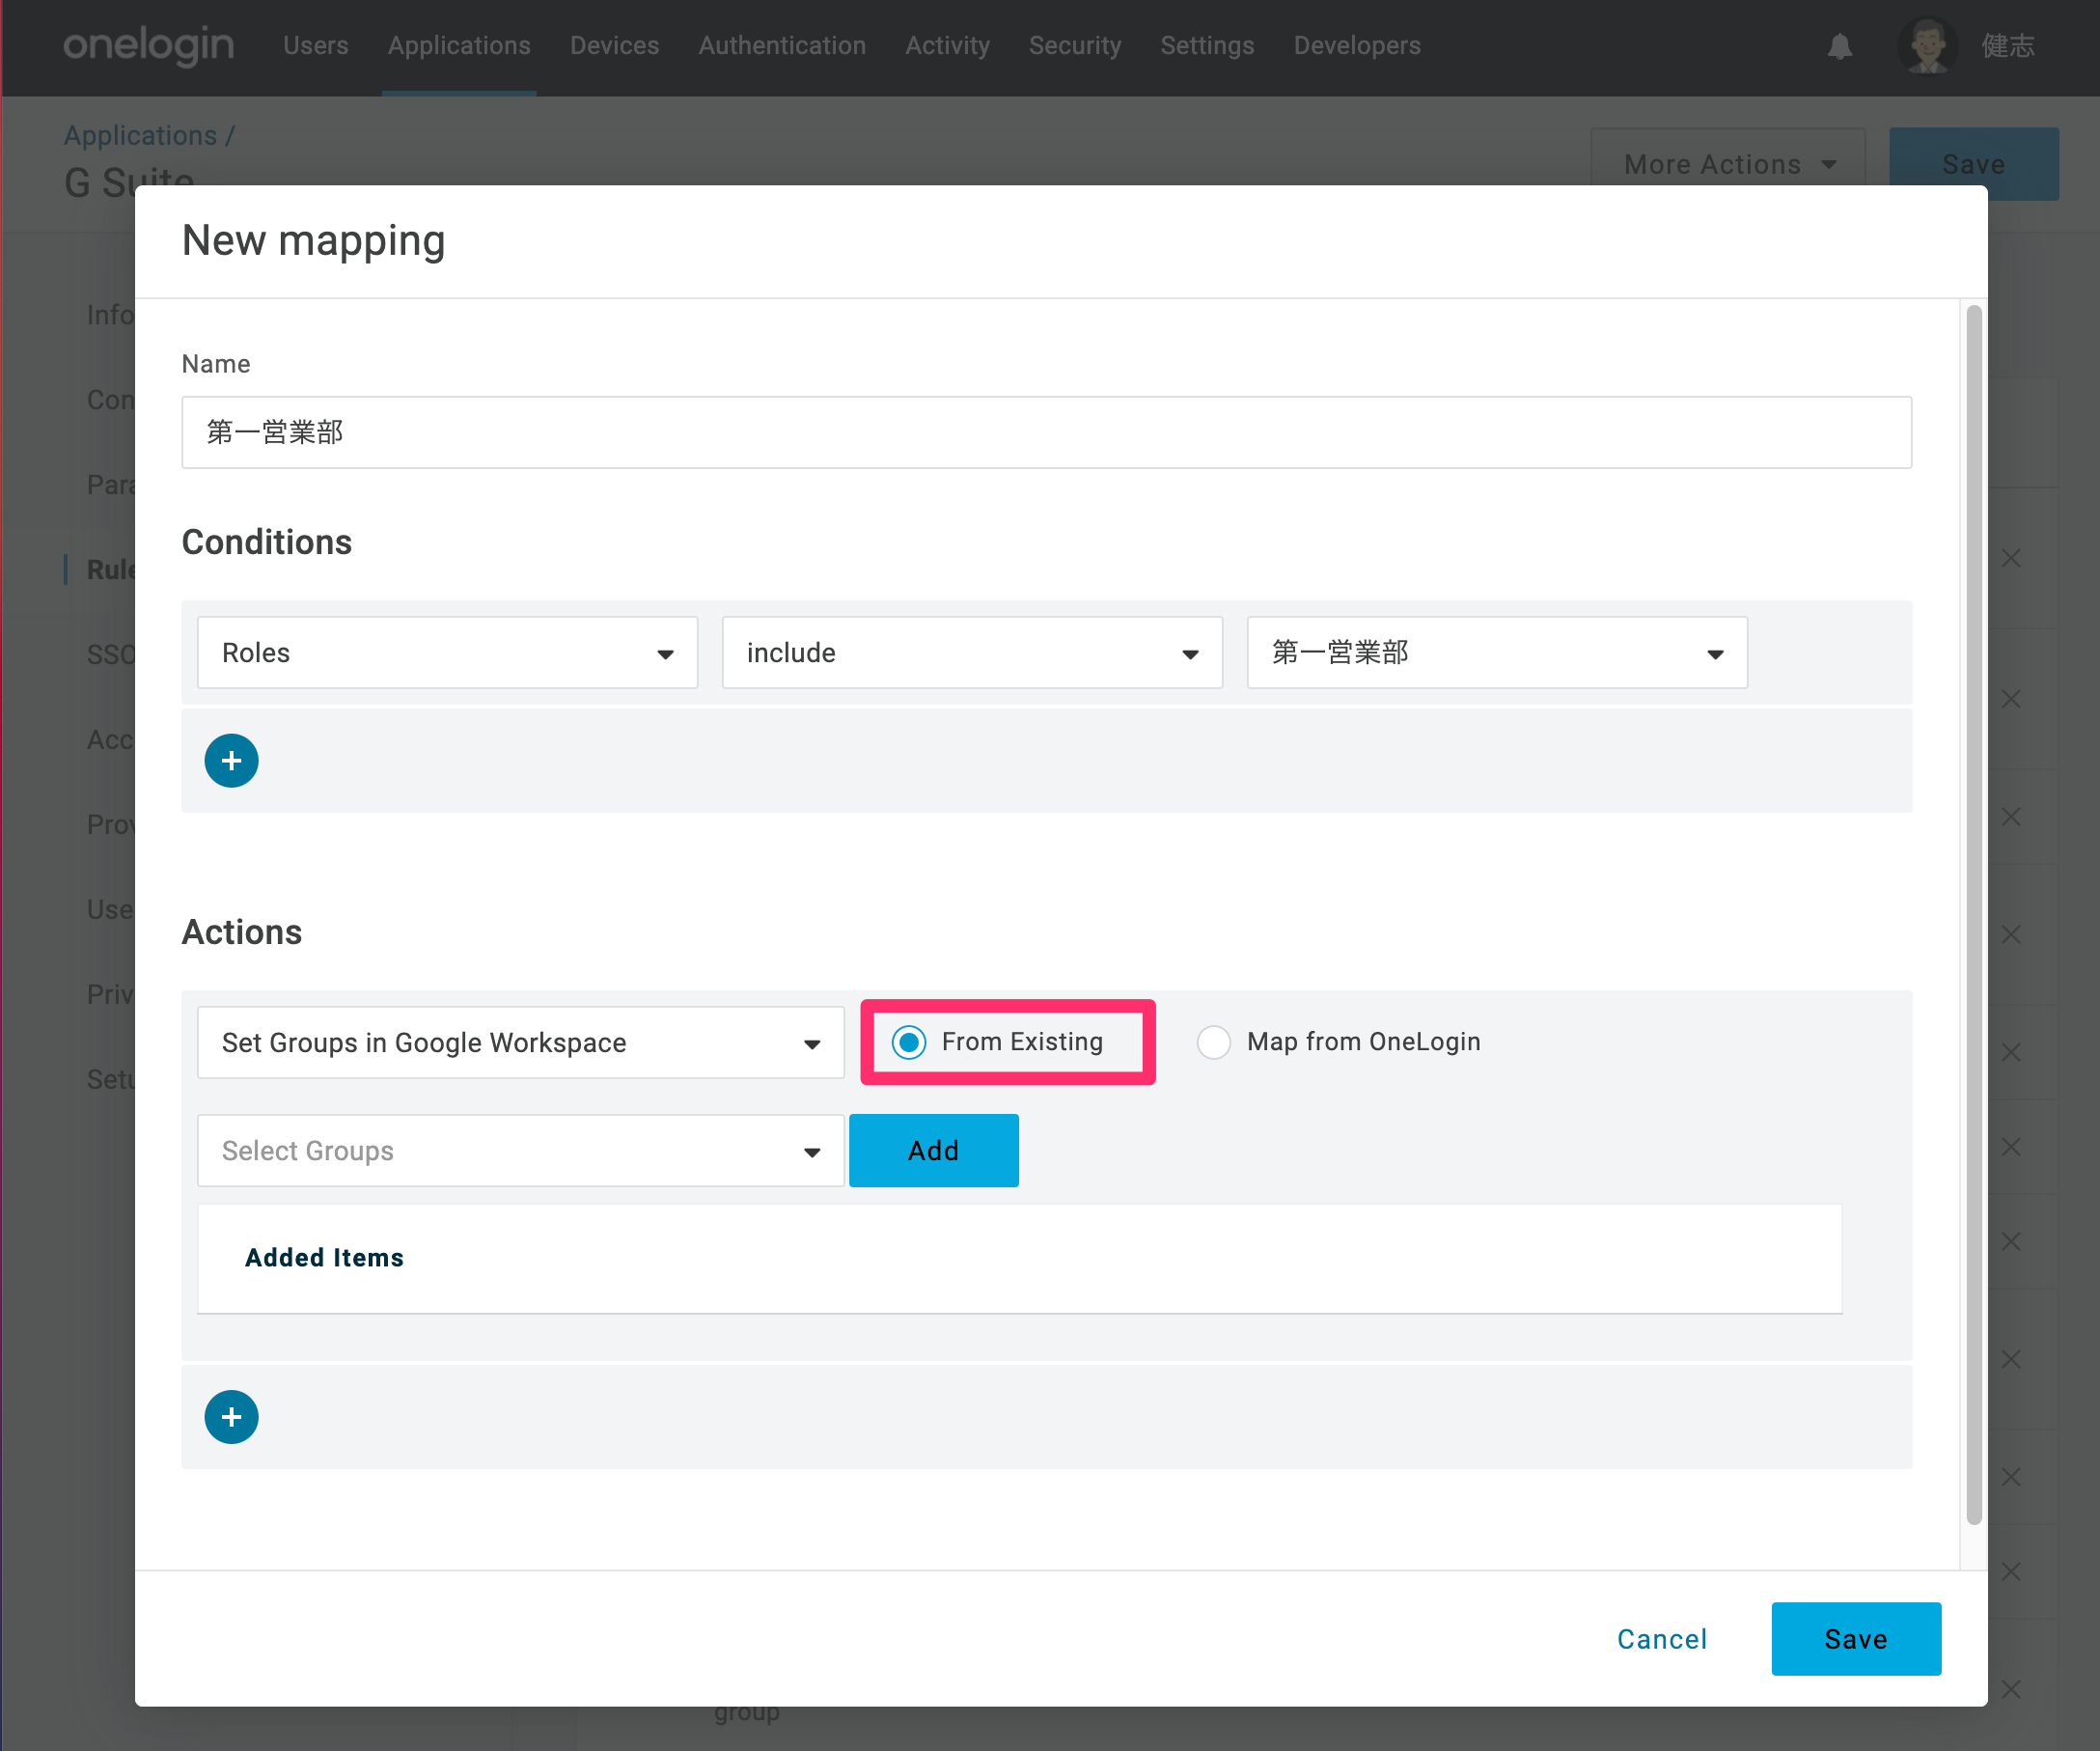2100x1751 pixels.
Task: Open the Users menu
Action: [x=316, y=46]
